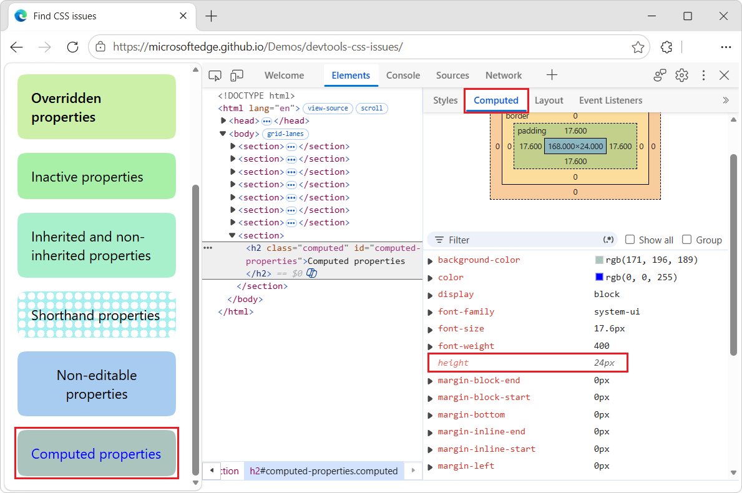This screenshot has width=742, height=493.
Task: Click the box model content size 168.000×24.000
Action: point(575,146)
